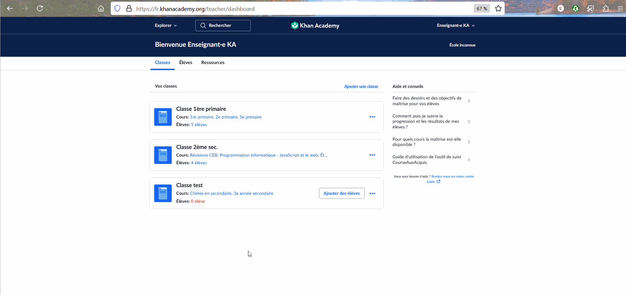
Task: Open the Chimie en secondaire course link
Action: pos(211,193)
